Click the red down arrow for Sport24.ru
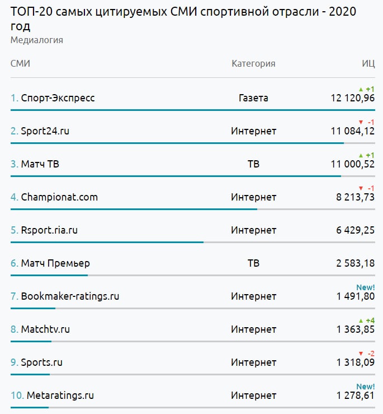Screen dimensions: 383x414 tap(361, 122)
